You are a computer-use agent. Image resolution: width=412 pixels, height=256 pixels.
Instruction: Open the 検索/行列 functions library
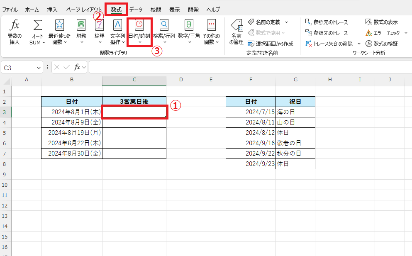point(164,32)
